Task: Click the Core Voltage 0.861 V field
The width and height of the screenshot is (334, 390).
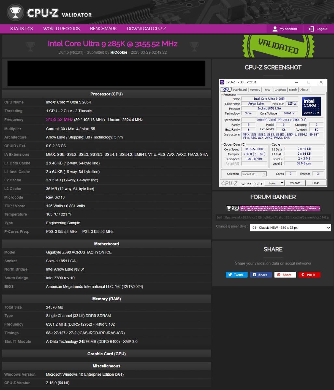Action: (289, 113)
